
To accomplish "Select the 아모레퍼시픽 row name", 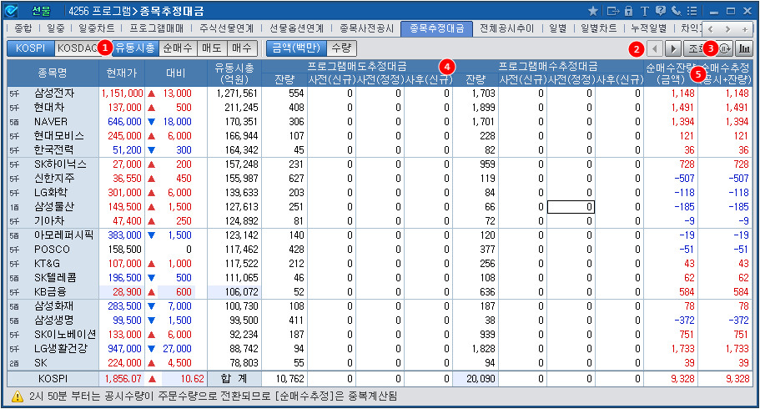I will click(63, 235).
